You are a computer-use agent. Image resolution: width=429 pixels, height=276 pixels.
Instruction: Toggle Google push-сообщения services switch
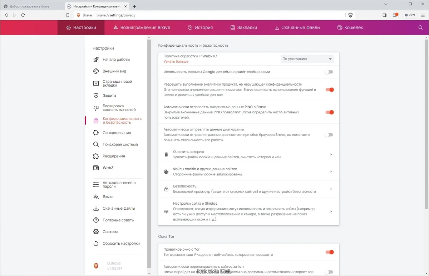point(329,72)
